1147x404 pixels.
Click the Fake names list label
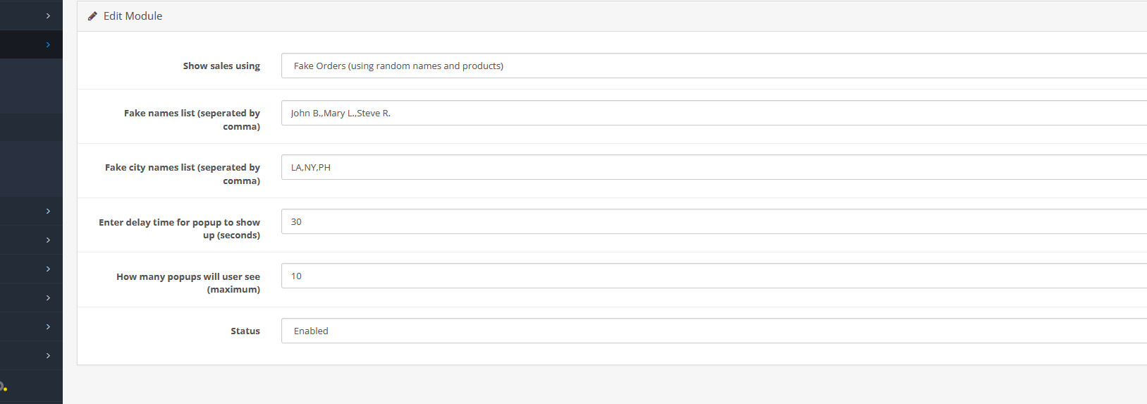(192, 120)
